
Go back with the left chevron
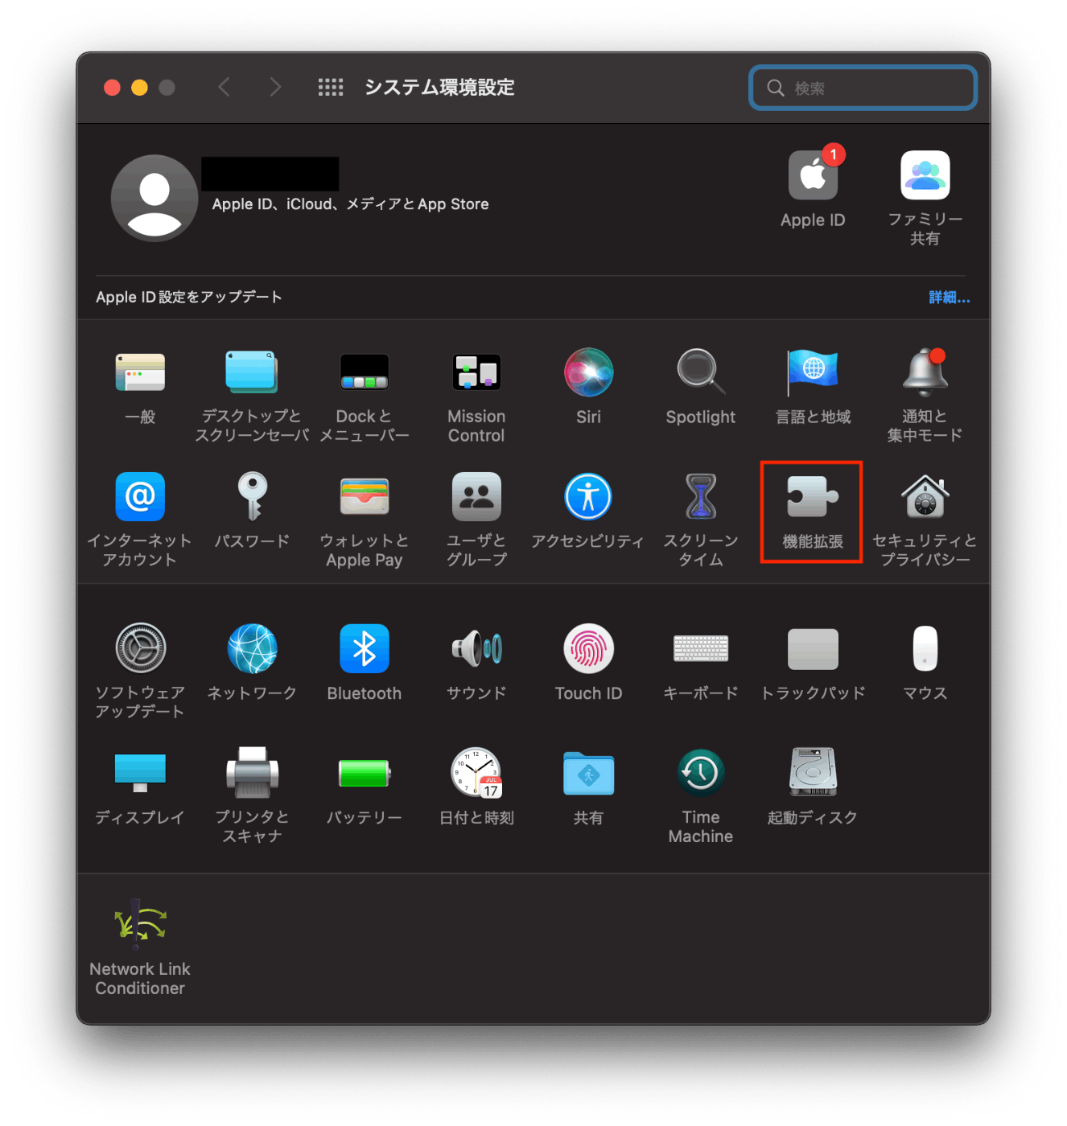pos(225,87)
